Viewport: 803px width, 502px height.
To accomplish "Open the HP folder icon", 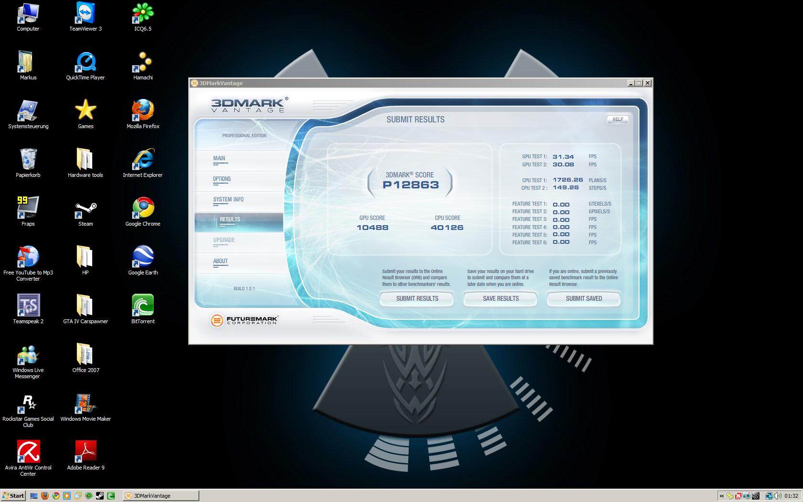I will (86, 261).
